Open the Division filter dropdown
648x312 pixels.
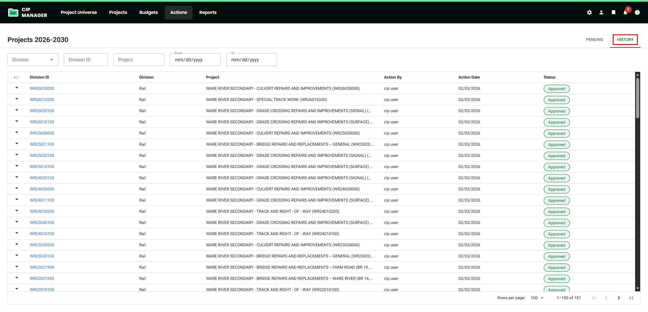coord(33,60)
